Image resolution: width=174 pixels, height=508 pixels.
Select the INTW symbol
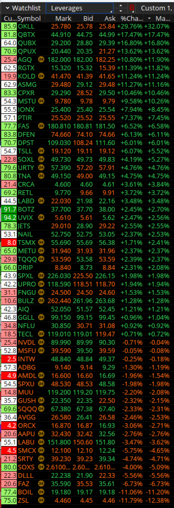point(26,359)
